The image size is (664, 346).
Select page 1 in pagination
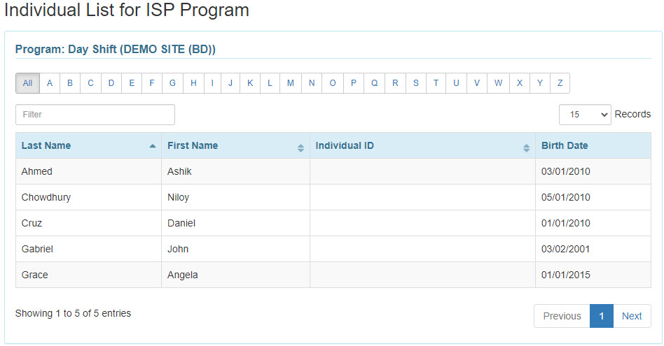[x=602, y=316]
